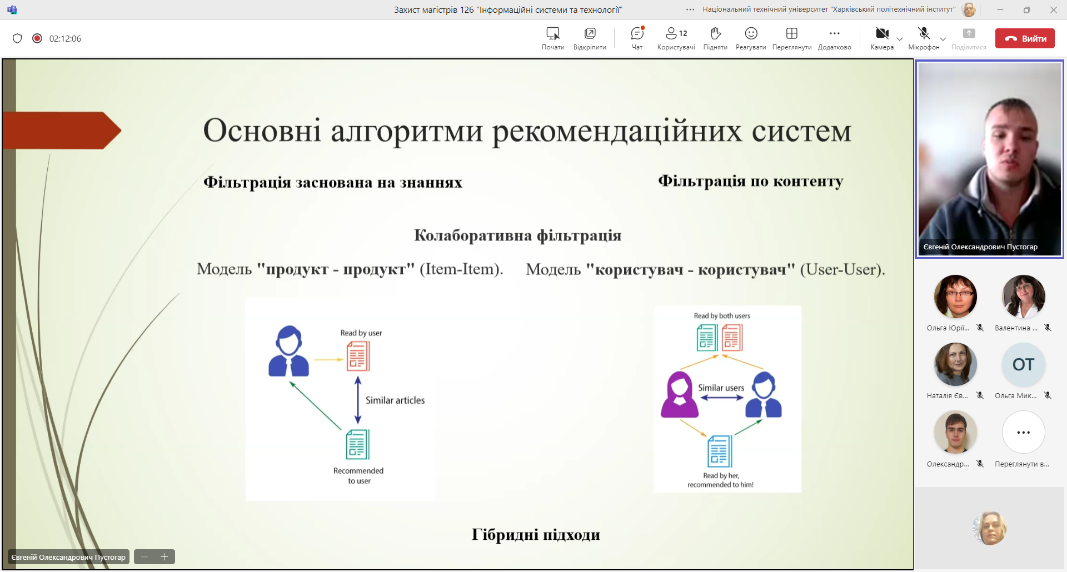Image resolution: width=1067 pixels, height=572 pixels.
Task: Click the Teams logo icon
Action: [12, 9]
